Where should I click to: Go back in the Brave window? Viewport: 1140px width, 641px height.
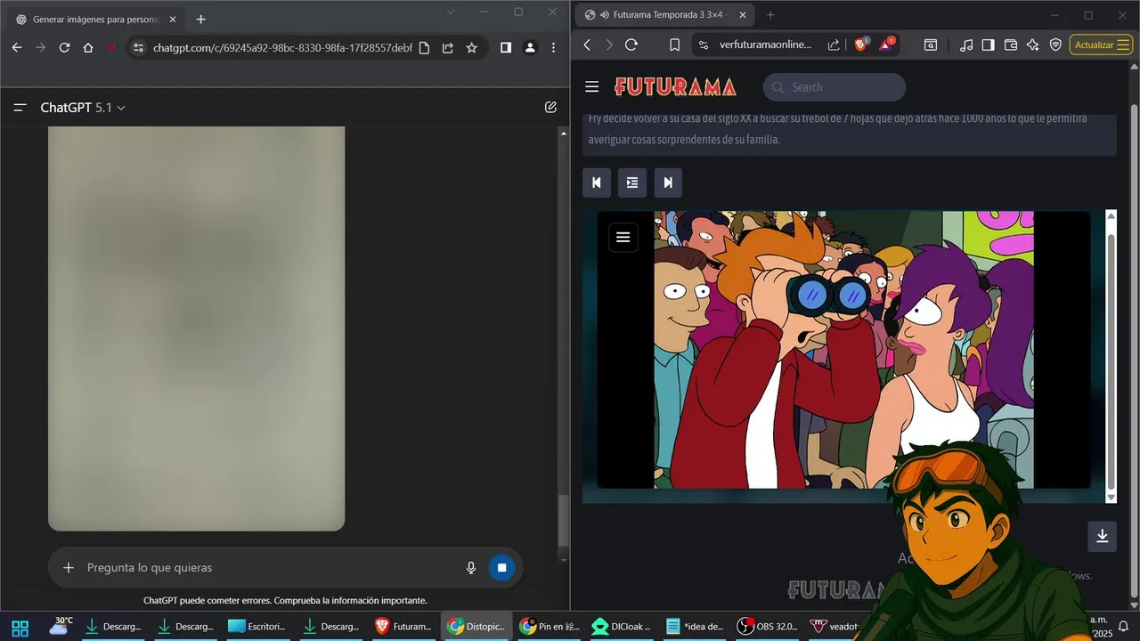(x=587, y=45)
